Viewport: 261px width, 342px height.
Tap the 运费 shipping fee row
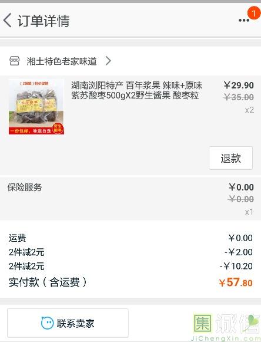coord(130,238)
